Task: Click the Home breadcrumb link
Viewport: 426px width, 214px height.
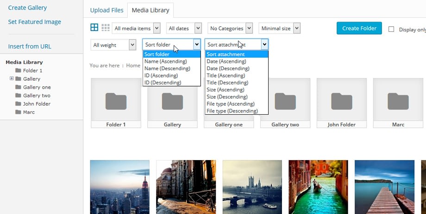Action: [133, 65]
